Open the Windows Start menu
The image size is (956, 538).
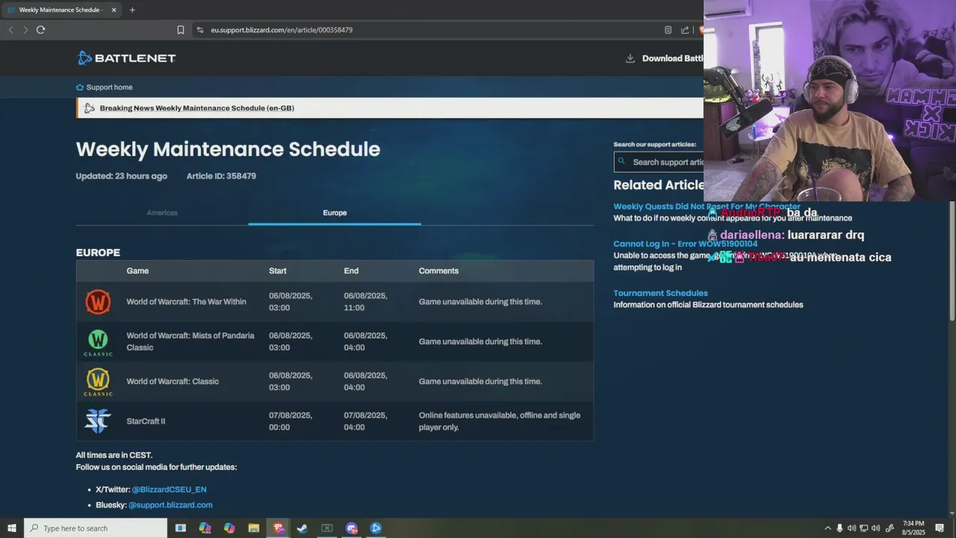pyautogui.click(x=12, y=528)
